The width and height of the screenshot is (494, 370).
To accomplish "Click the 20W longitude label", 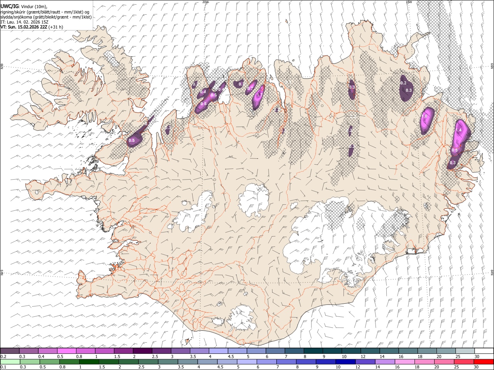I will pos(205,2).
